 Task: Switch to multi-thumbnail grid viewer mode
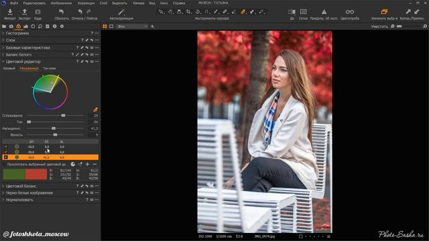[x=105, y=27]
